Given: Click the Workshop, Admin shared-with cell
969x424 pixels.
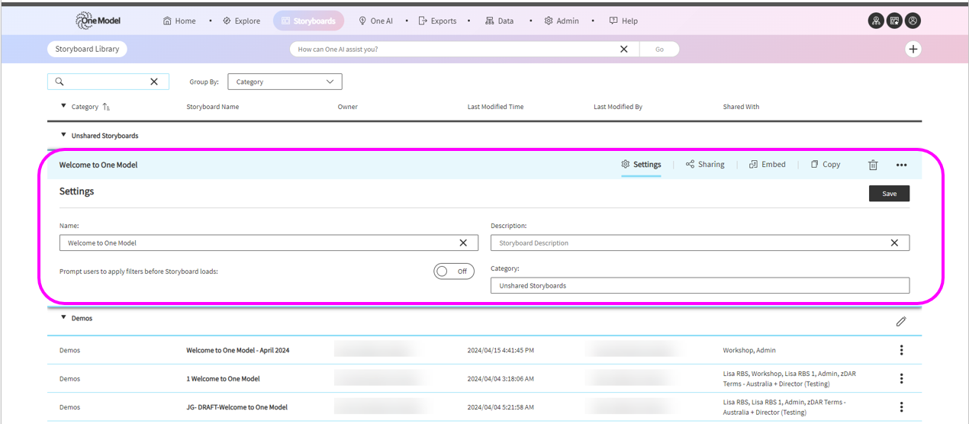Looking at the screenshot, I should click(749, 351).
